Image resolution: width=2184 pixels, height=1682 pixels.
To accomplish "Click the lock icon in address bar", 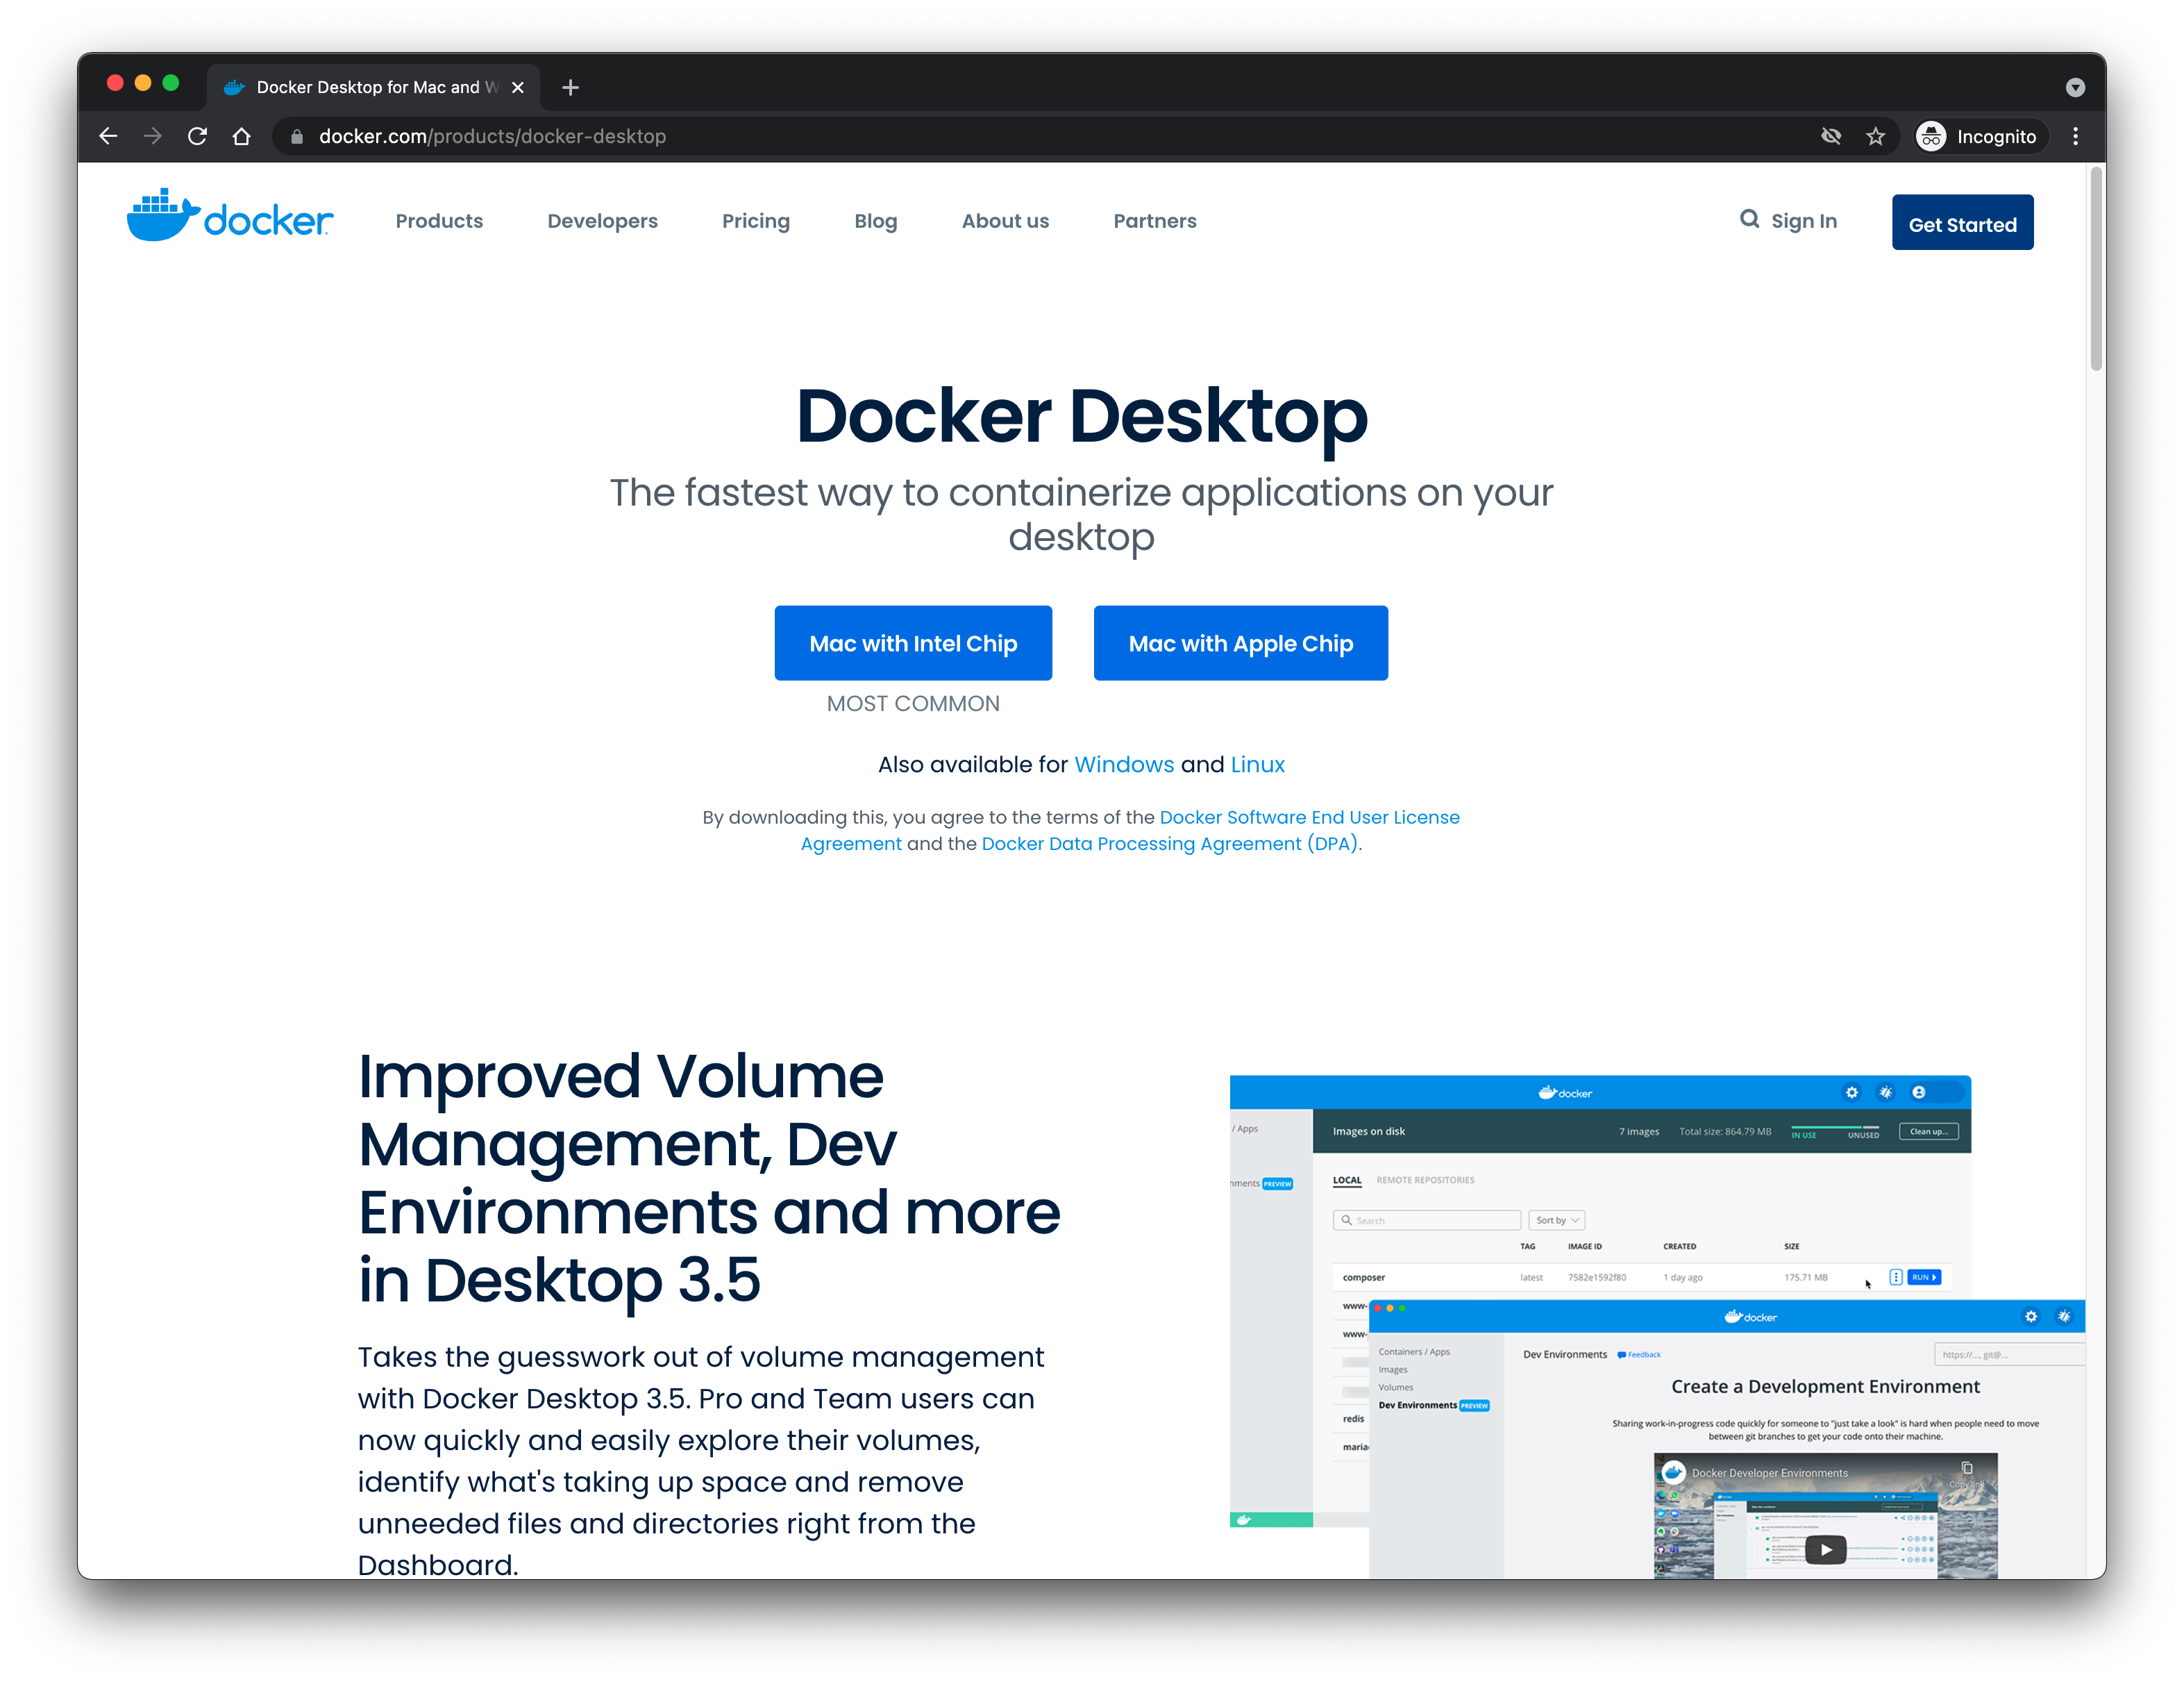I will [297, 136].
